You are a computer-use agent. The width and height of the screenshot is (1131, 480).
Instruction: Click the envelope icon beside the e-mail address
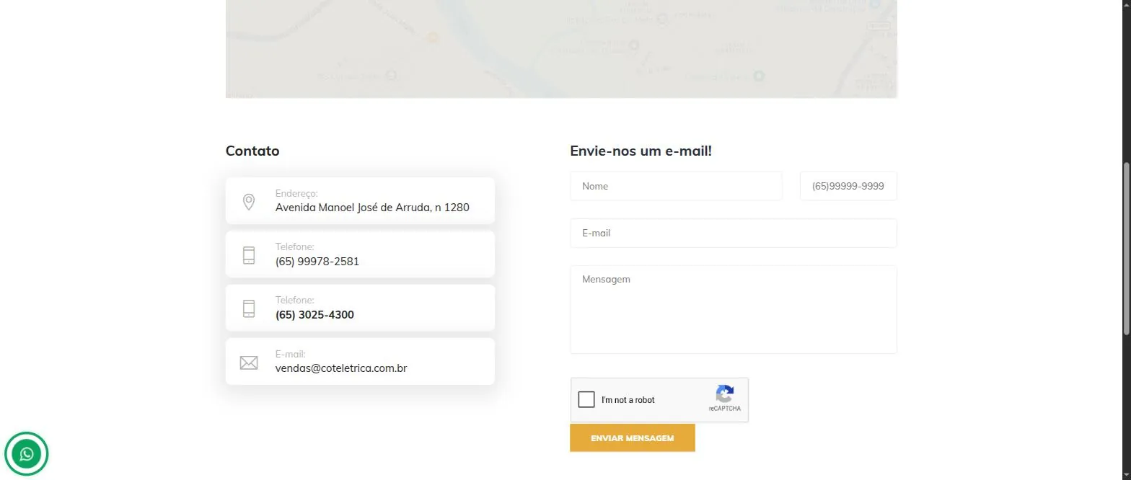click(x=249, y=363)
